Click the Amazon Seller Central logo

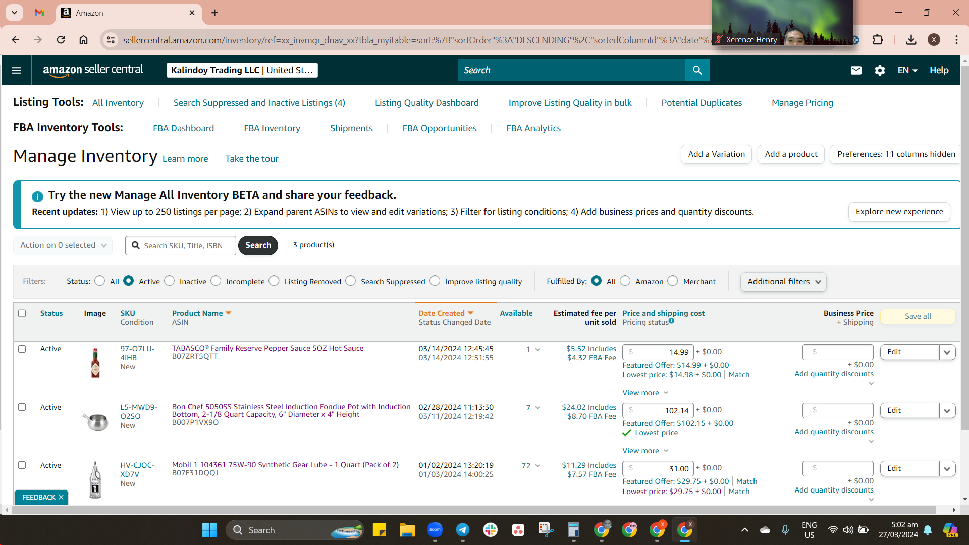(x=93, y=70)
